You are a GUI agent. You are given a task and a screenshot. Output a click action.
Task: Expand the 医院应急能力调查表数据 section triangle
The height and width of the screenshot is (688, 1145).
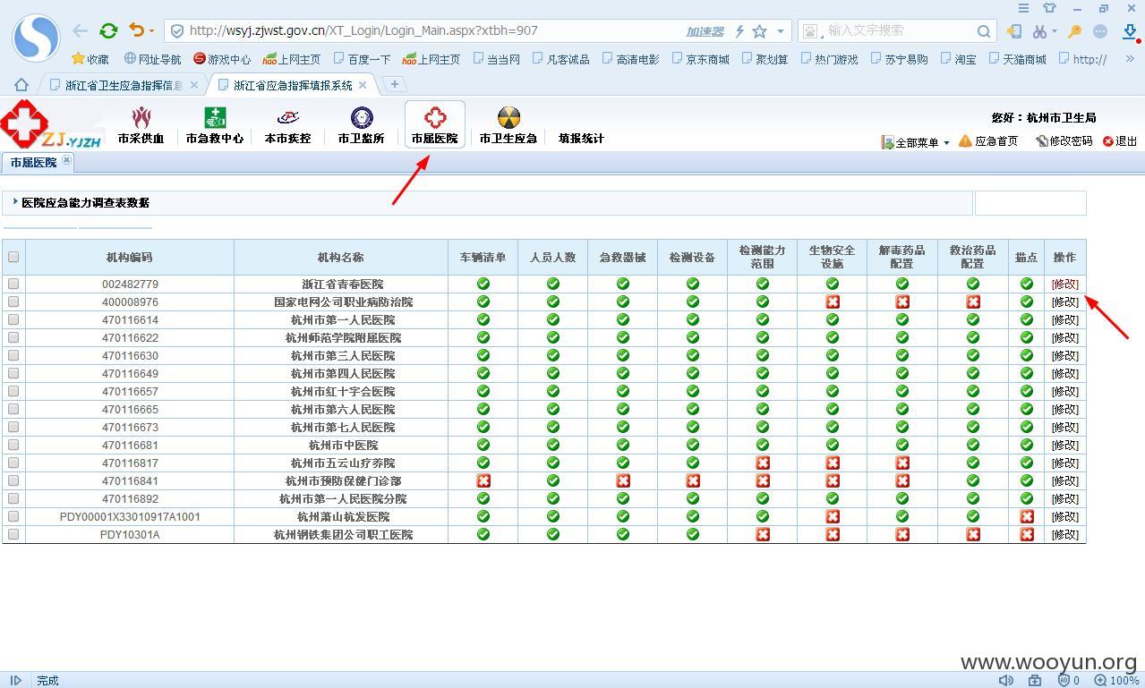point(16,202)
